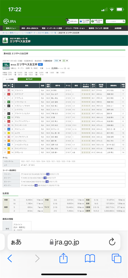
Task: Open the Safari tabs overview icon
Action: pos(117,258)
